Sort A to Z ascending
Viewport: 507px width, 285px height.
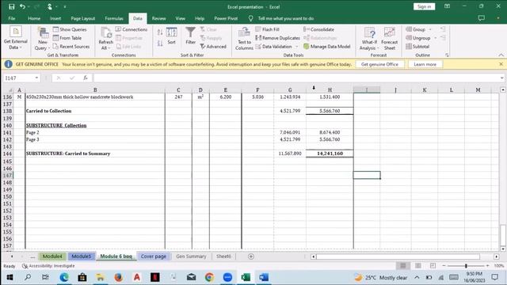(160, 32)
